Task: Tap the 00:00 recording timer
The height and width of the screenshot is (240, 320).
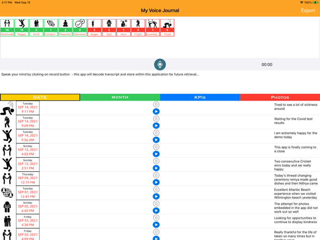Action: [x=267, y=65]
